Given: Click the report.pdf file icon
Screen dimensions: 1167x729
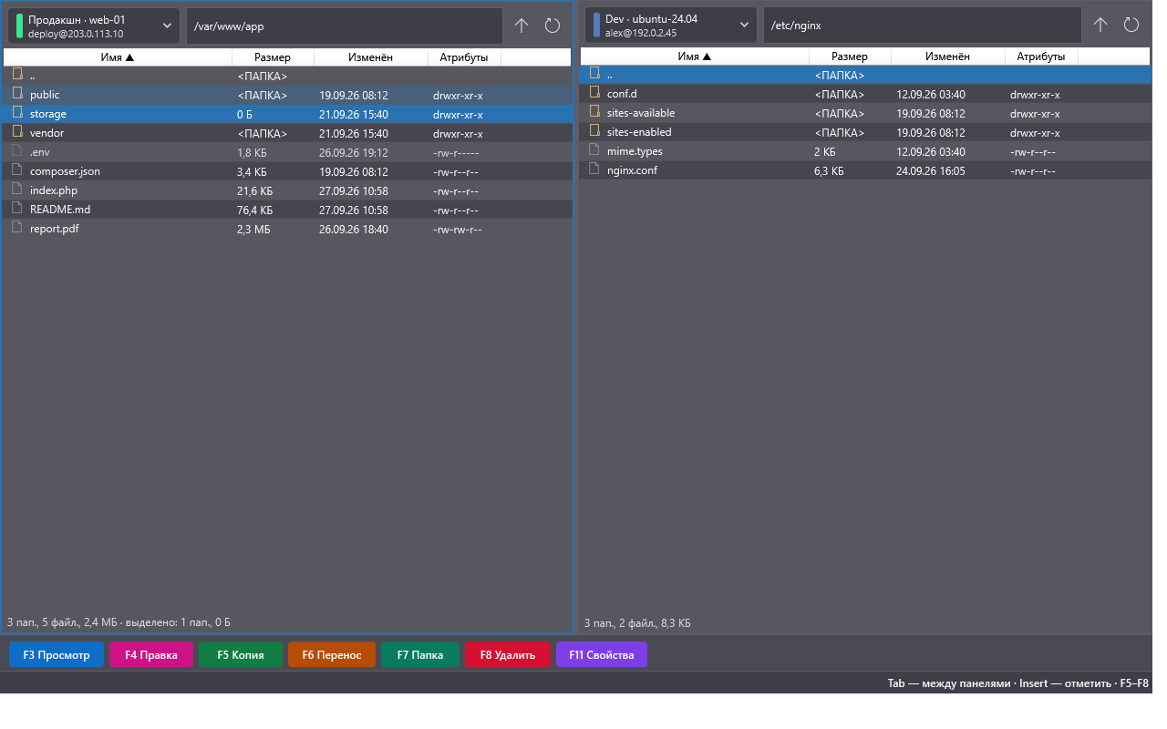Looking at the screenshot, I should coord(17,228).
